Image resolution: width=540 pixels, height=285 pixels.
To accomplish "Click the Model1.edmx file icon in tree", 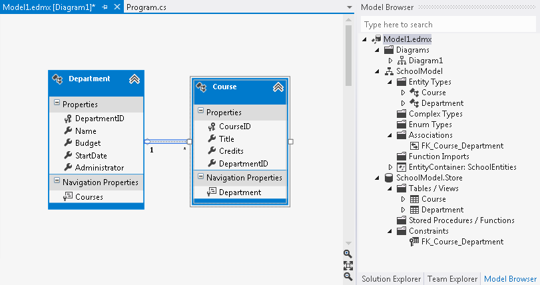I will click(x=376, y=39).
